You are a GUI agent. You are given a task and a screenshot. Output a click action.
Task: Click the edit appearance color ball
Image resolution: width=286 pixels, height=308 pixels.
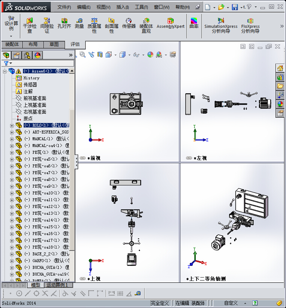[x=150, y=55]
